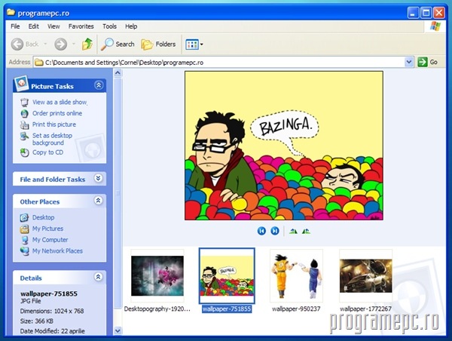
Task: Show the next image
Action: pos(275,231)
